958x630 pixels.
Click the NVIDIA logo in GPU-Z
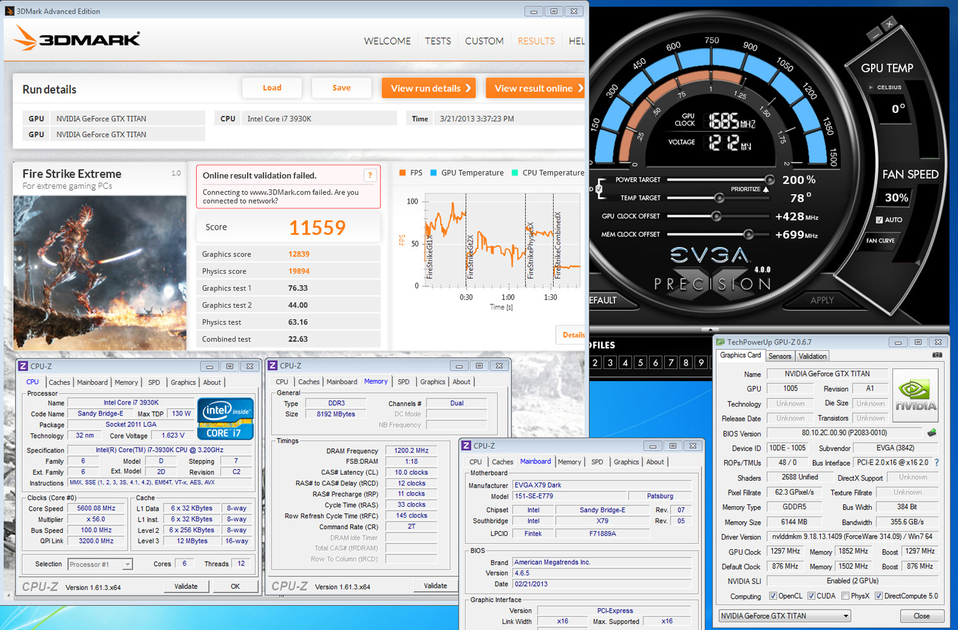pos(915,396)
